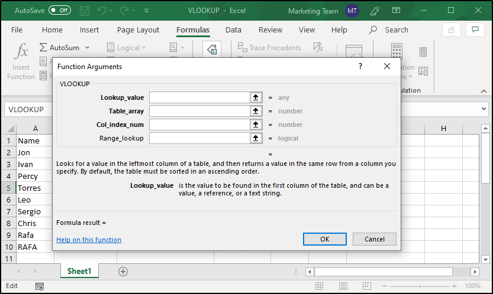Screen dimensions: 493x294
Task: Click Trace Precedents
Action: (x=269, y=48)
